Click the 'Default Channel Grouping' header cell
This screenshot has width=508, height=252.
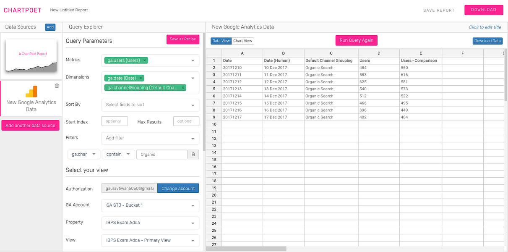[331, 60]
